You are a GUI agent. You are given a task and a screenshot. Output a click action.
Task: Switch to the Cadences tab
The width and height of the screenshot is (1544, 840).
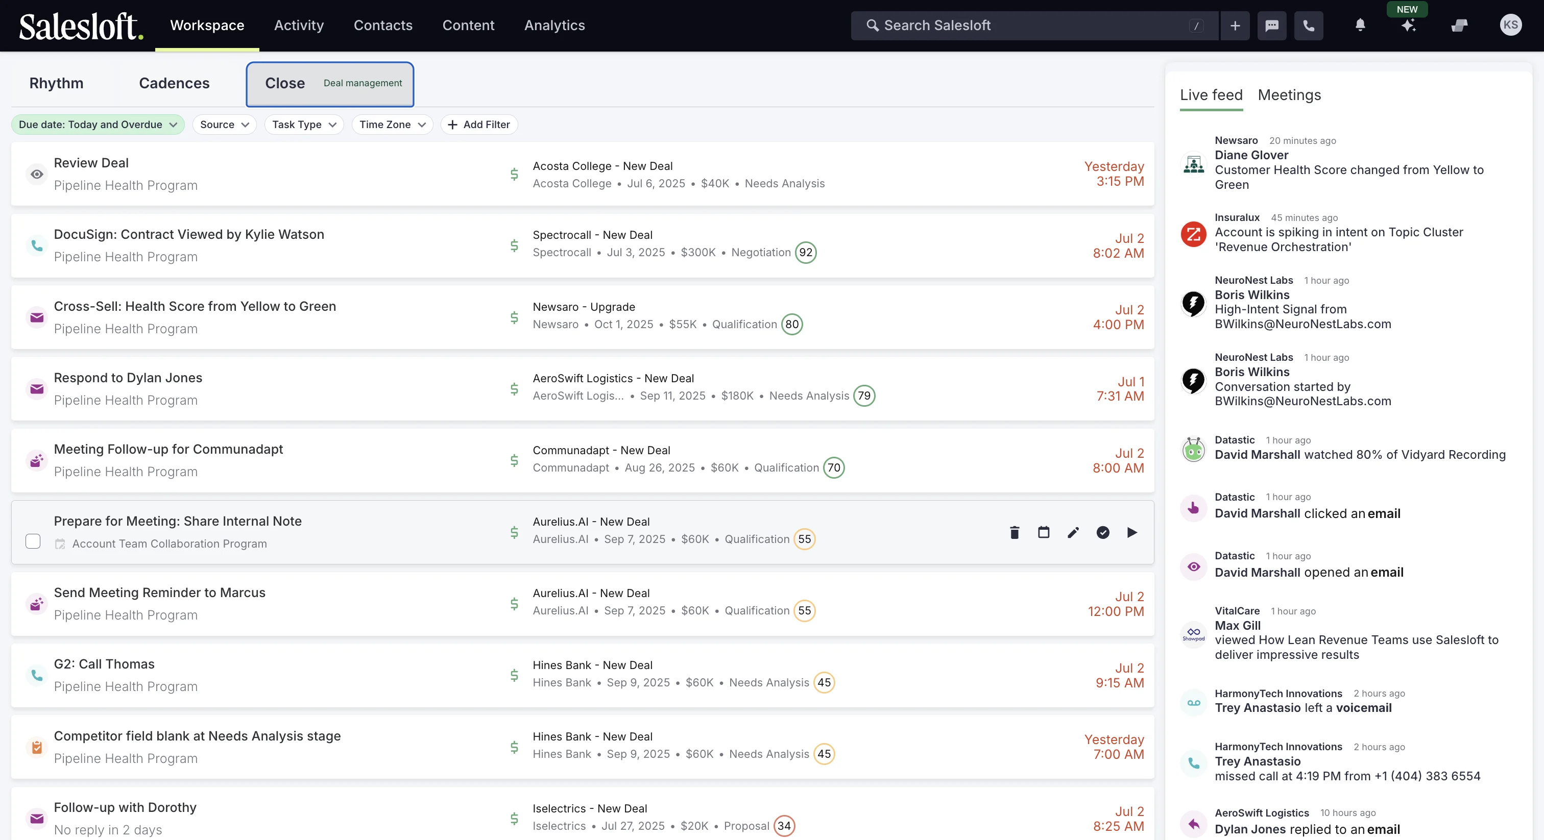click(174, 83)
